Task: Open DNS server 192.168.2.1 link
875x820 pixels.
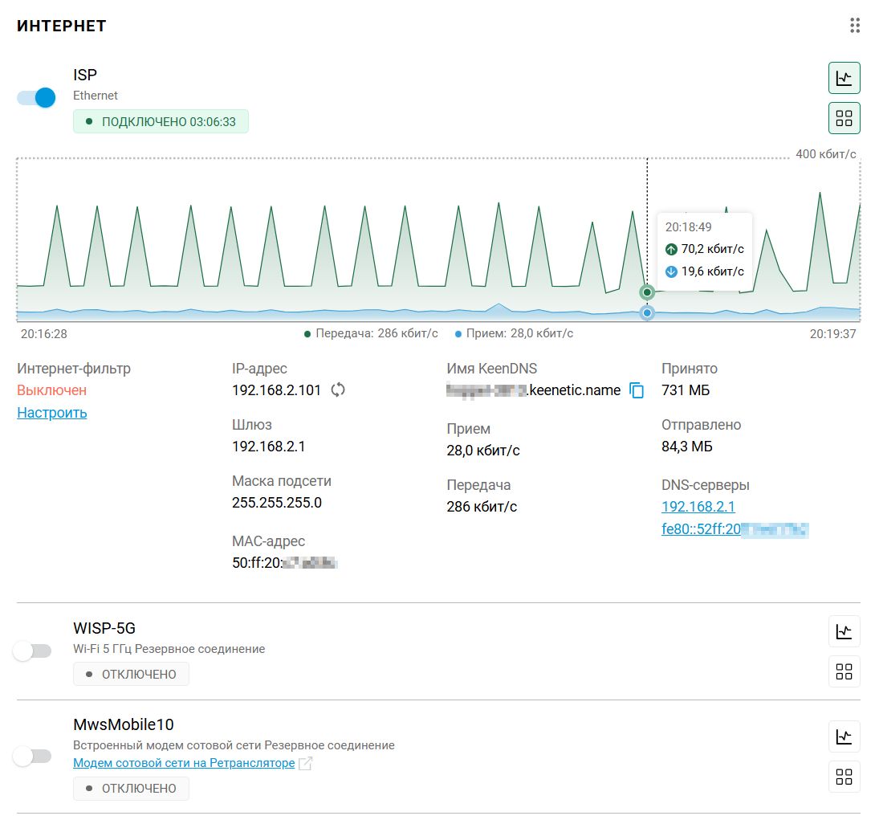Action: point(698,507)
